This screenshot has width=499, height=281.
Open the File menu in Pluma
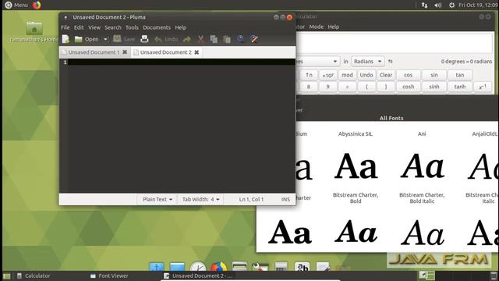point(65,27)
